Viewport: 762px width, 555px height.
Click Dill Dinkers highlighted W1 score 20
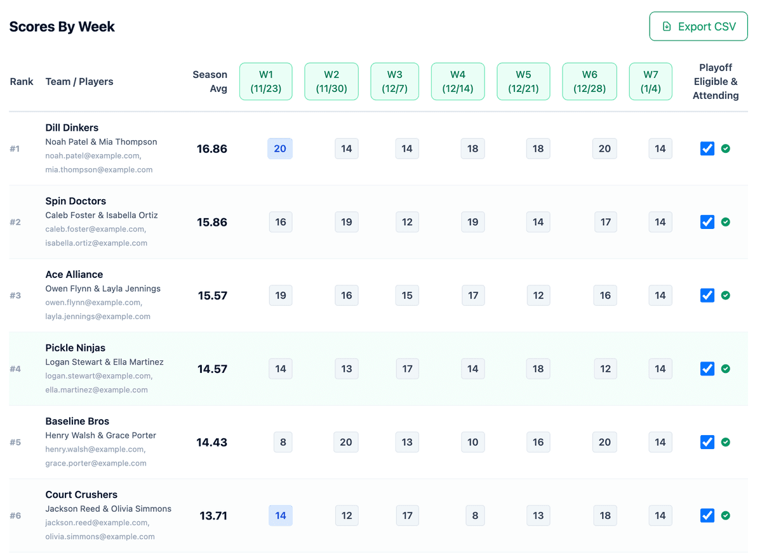(280, 148)
